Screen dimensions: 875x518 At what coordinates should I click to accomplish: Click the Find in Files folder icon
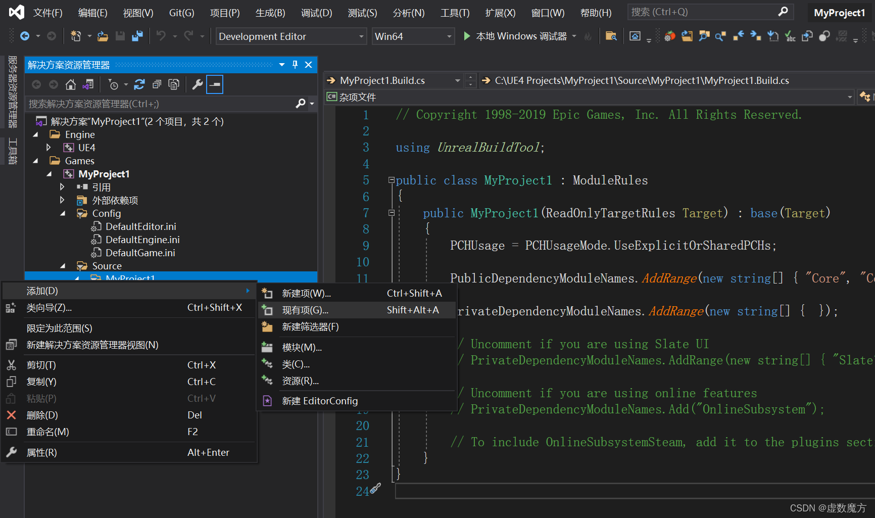(611, 36)
